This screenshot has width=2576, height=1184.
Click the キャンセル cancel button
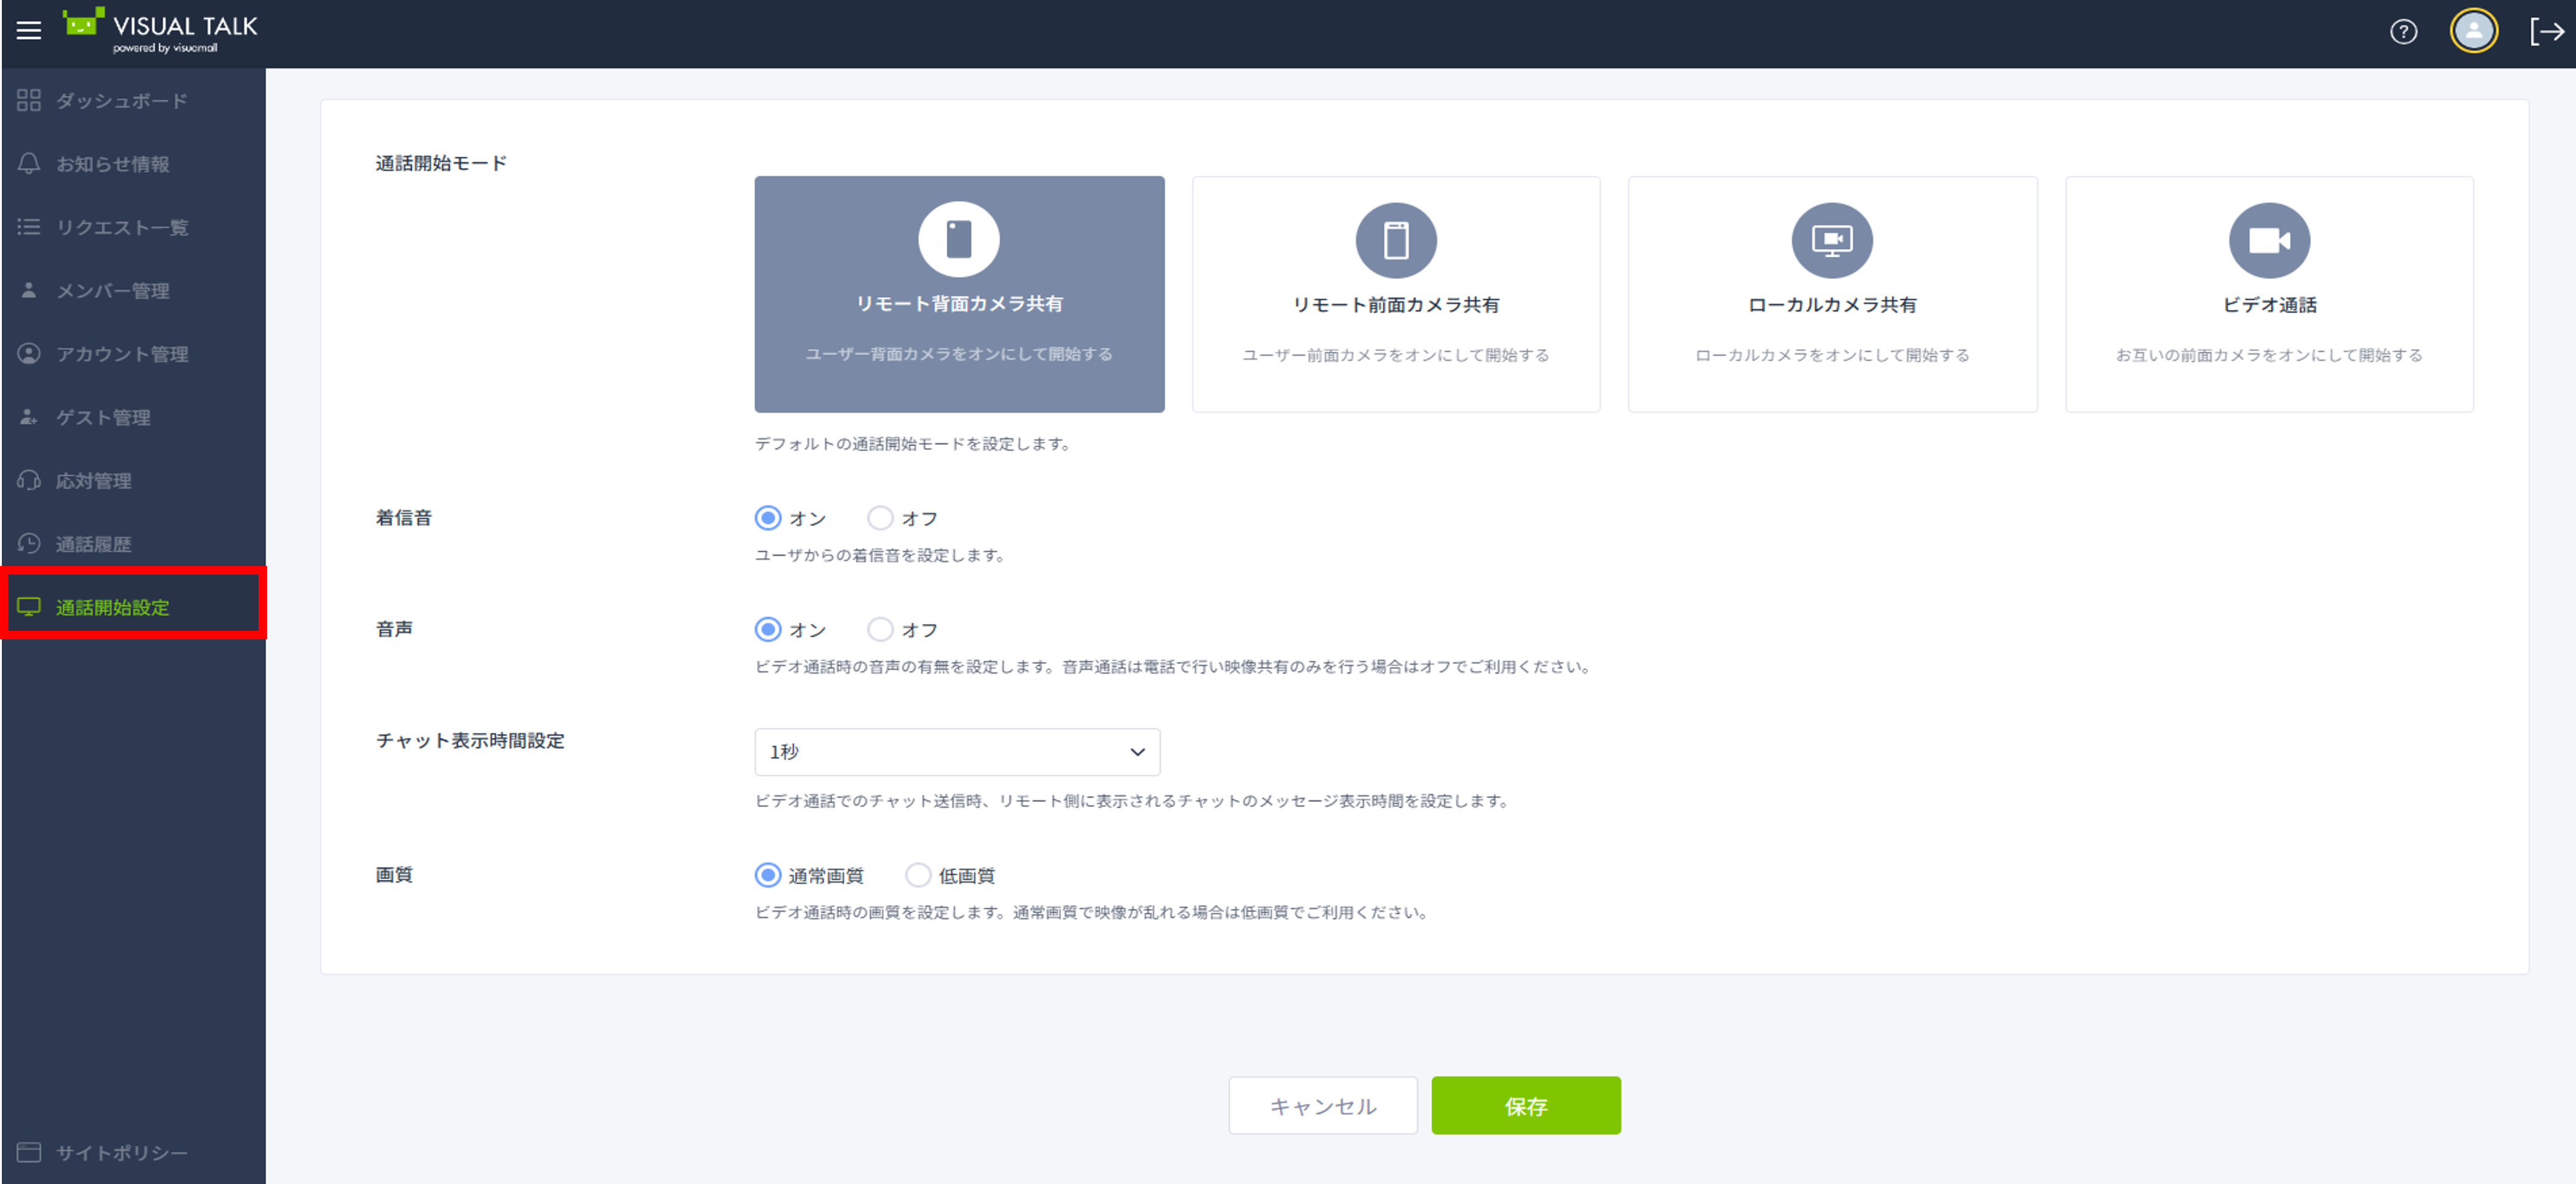coord(1322,1105)
